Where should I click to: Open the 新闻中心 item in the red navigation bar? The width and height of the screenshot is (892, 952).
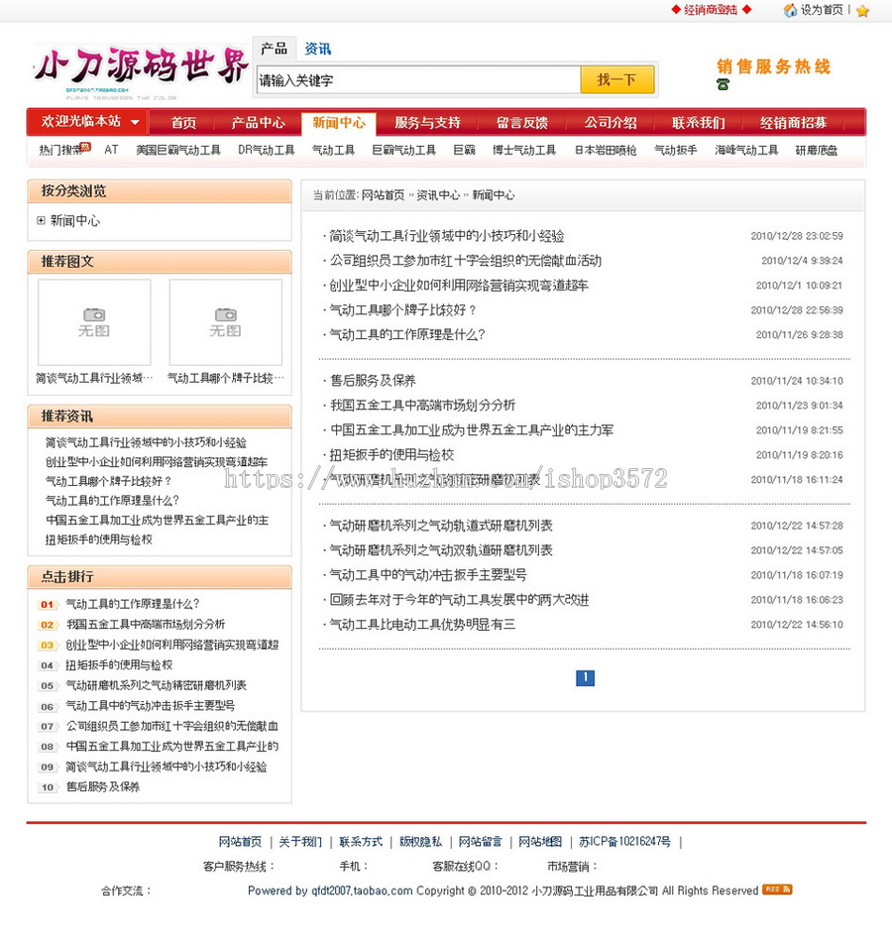(340, 122)
